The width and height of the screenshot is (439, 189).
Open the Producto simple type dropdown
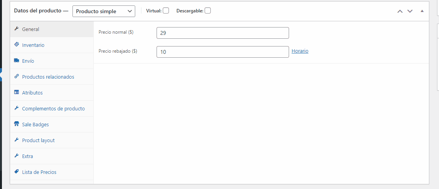tap(103, 11)
